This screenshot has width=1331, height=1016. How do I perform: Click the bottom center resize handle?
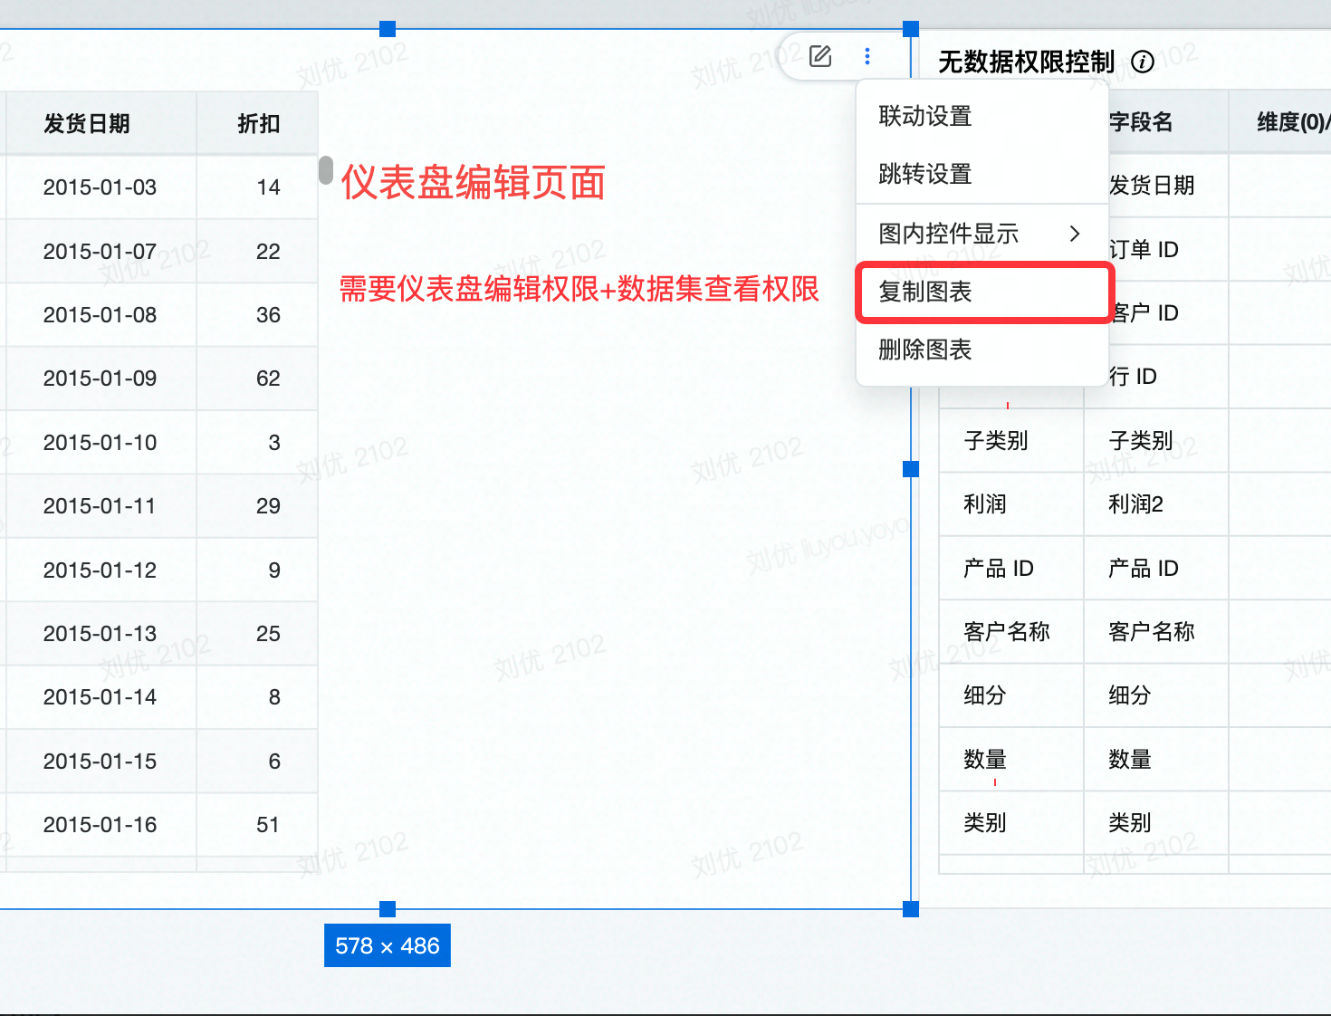[x=388, y=909]
